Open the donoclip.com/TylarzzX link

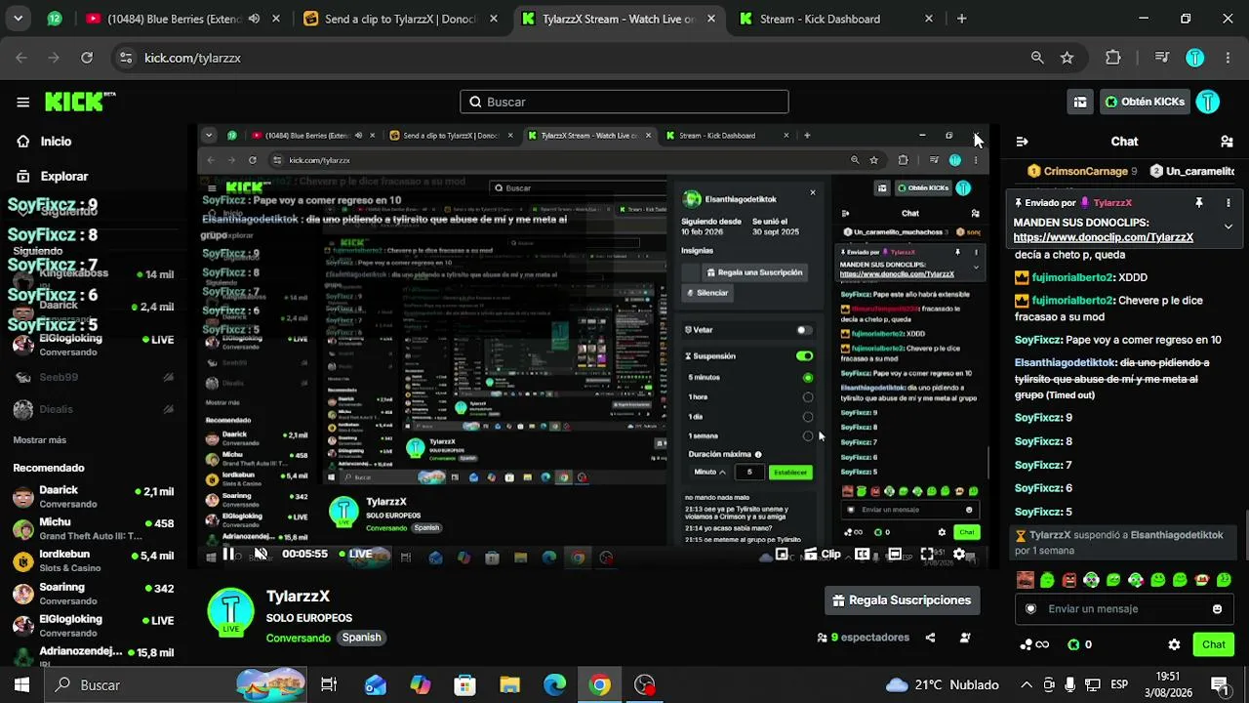point(1104,237)
